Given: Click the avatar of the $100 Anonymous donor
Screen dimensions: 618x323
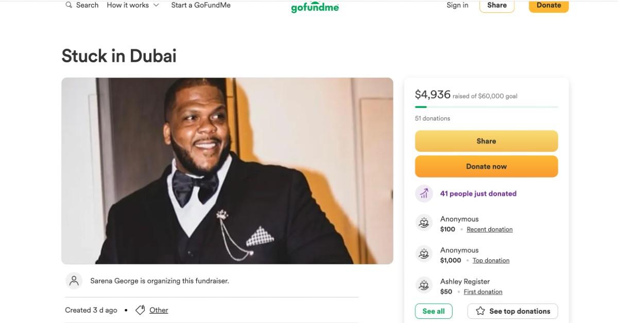Looking at the screenshot, I should click(x=424, y=222).
